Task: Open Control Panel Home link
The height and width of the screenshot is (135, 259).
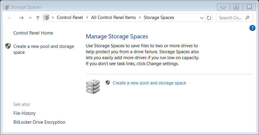Action: click(33, 33)
